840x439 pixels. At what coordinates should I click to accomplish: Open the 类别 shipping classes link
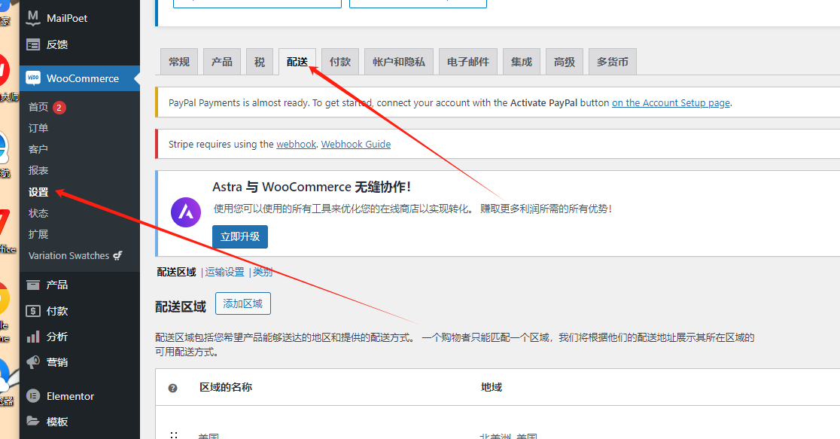(263, 273)
